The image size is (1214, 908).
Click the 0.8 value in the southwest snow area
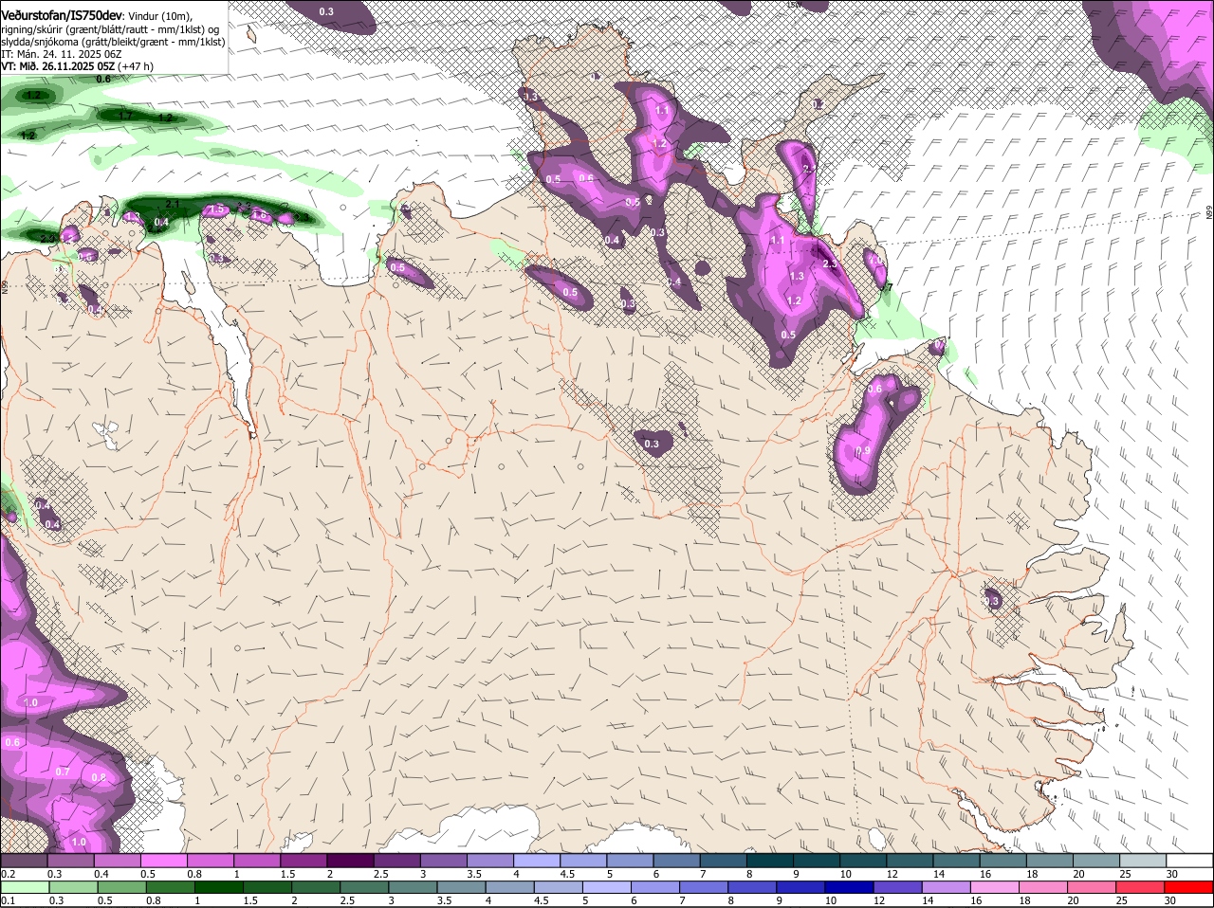pyautogui.click(x=99, y=778)
